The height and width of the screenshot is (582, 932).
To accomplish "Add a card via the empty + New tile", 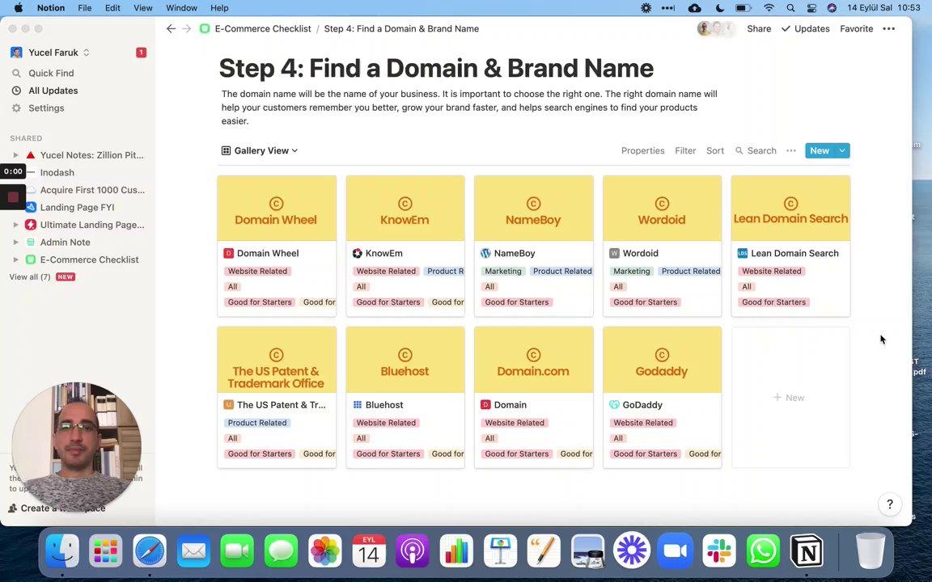I will pos(790,398).
